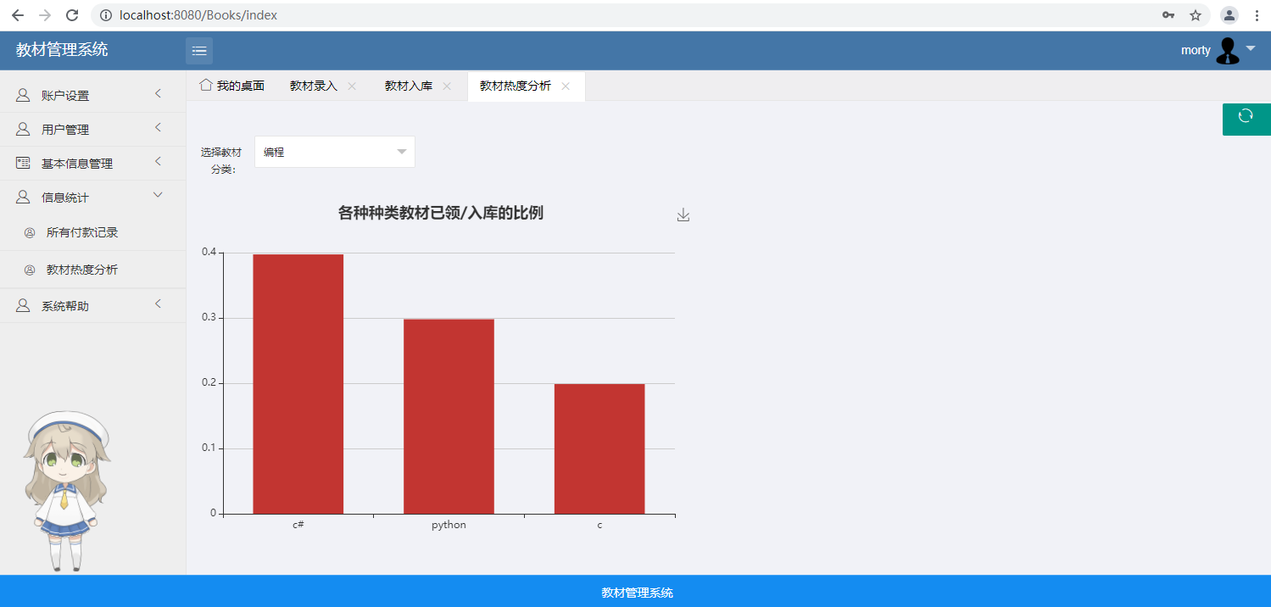
Task: Reload the page with browser refresh icon
Action: tap(73, 15)
